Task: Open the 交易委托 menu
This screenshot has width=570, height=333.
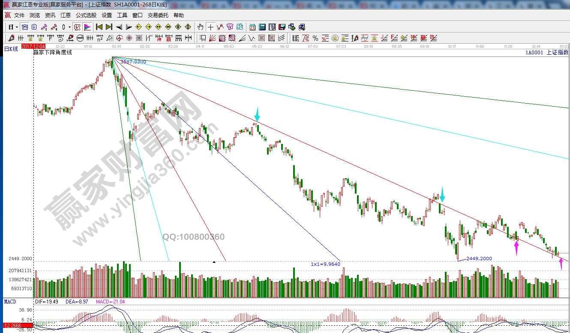Action: coord(158,15)
